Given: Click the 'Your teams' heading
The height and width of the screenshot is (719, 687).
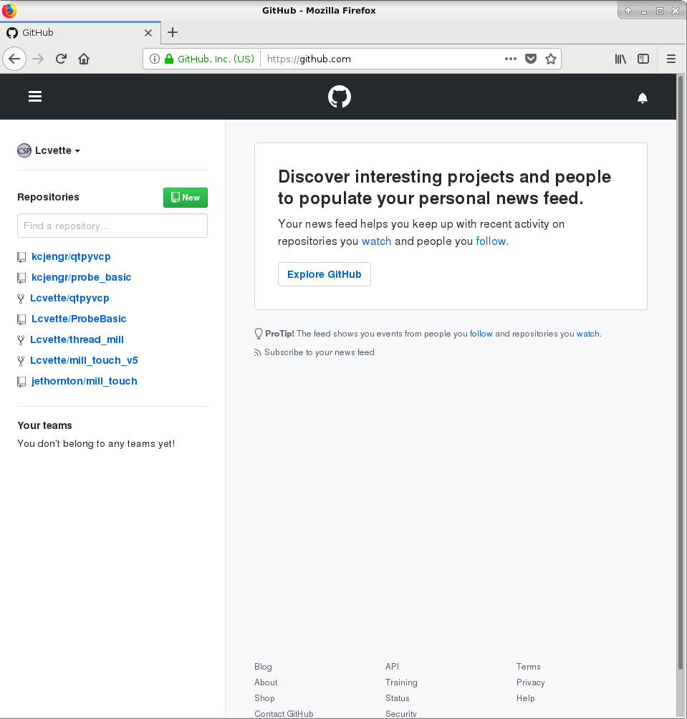Looking at the screenshot, I should pos(44,425).
